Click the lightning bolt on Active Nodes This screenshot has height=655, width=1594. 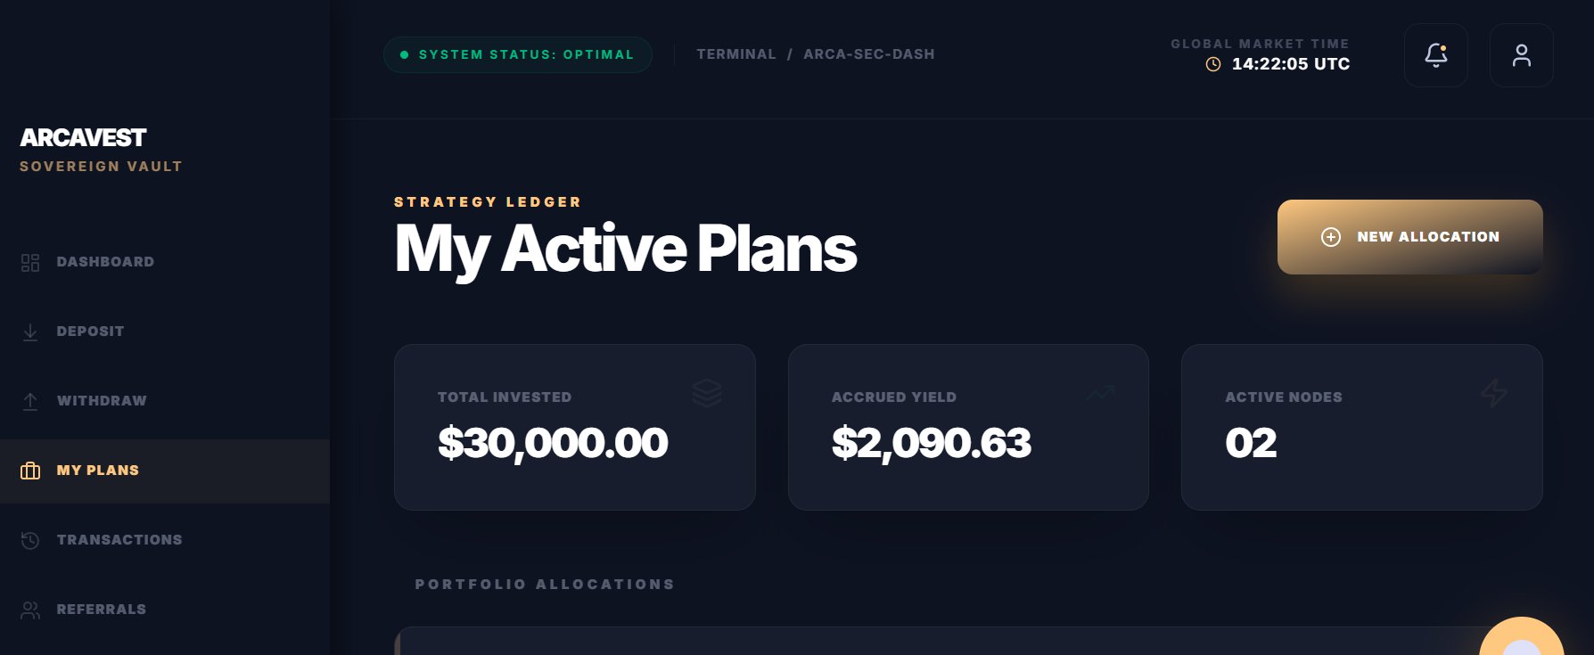[x=1494, y=392]
